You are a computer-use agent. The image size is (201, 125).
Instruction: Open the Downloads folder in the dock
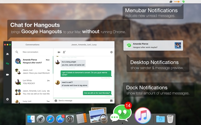coord(160,119)
